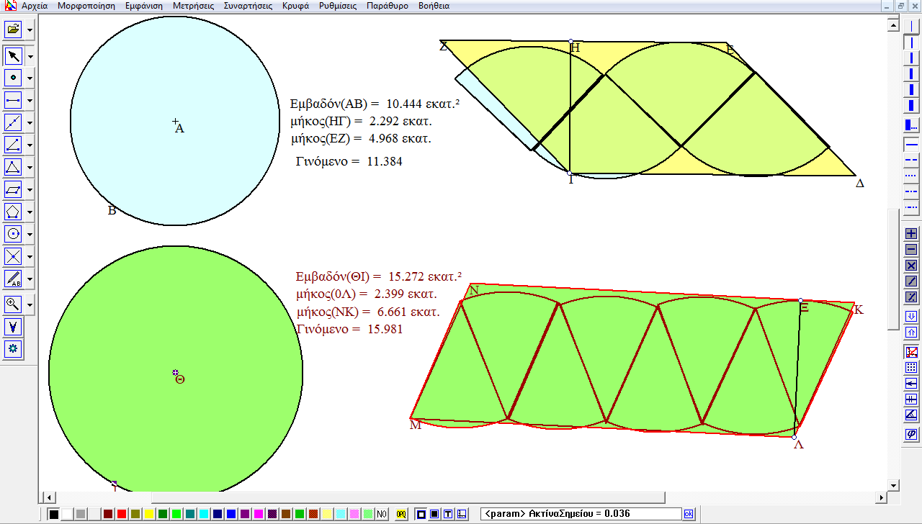Viewport: 922px width, 524px height.
Task: Click the downward arrow icon in right toolbar
Action: (911, 316)
